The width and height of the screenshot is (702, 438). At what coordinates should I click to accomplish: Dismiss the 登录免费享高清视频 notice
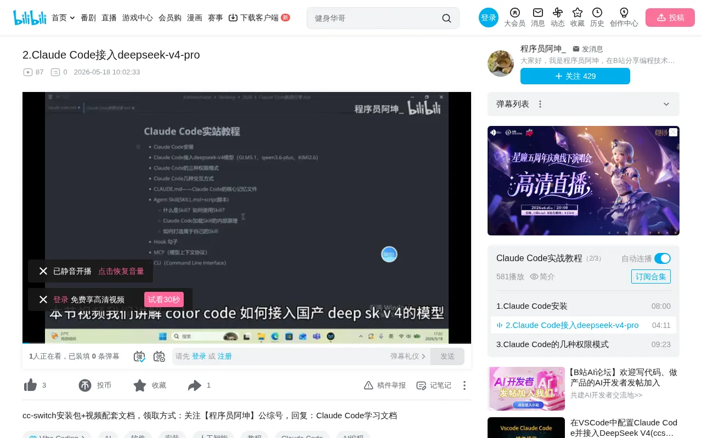click(x=43, y=299)
